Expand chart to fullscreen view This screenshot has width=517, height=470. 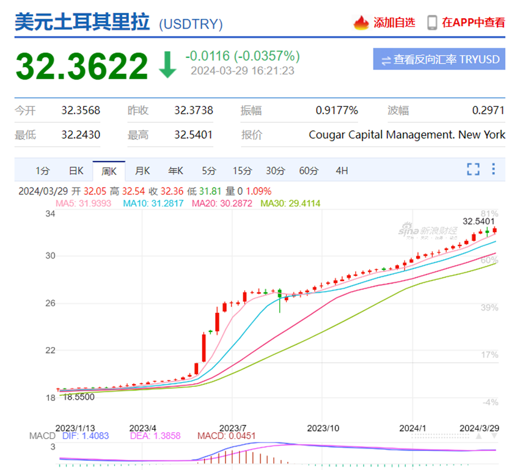pos(473,169)
